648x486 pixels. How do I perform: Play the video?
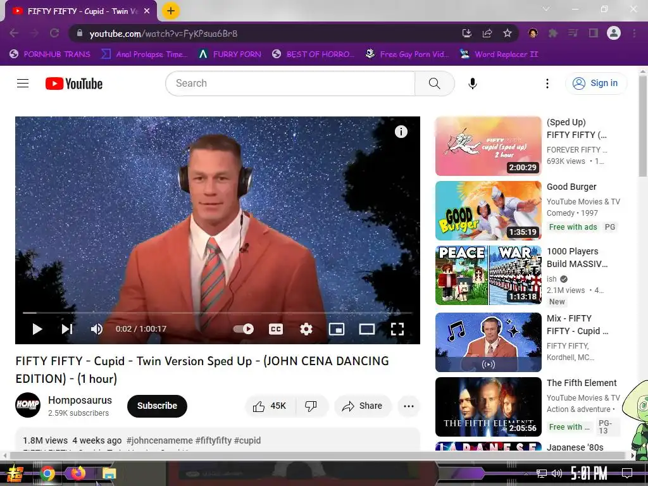[37, 329]
